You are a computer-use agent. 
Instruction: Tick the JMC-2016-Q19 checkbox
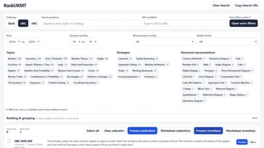click(x=9, y=141)
